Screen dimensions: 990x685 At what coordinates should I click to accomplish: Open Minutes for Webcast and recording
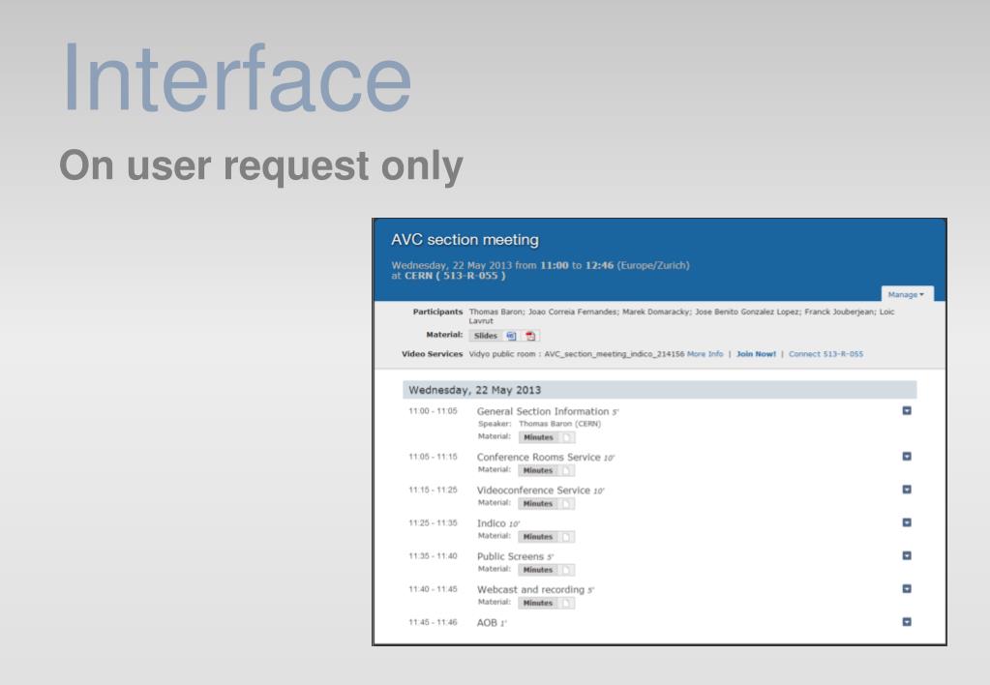538,603
